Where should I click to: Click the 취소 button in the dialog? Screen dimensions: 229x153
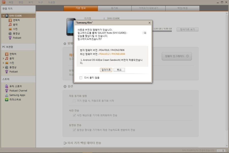119,70
